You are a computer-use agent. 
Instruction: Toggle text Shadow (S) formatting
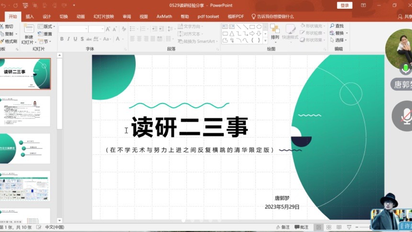(82, 39)
